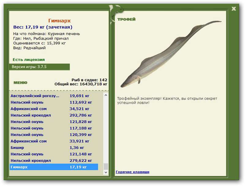Open the МЕНЮ menu
The width and height of the screenshot is (245, 186).
[x=21, y=83]
